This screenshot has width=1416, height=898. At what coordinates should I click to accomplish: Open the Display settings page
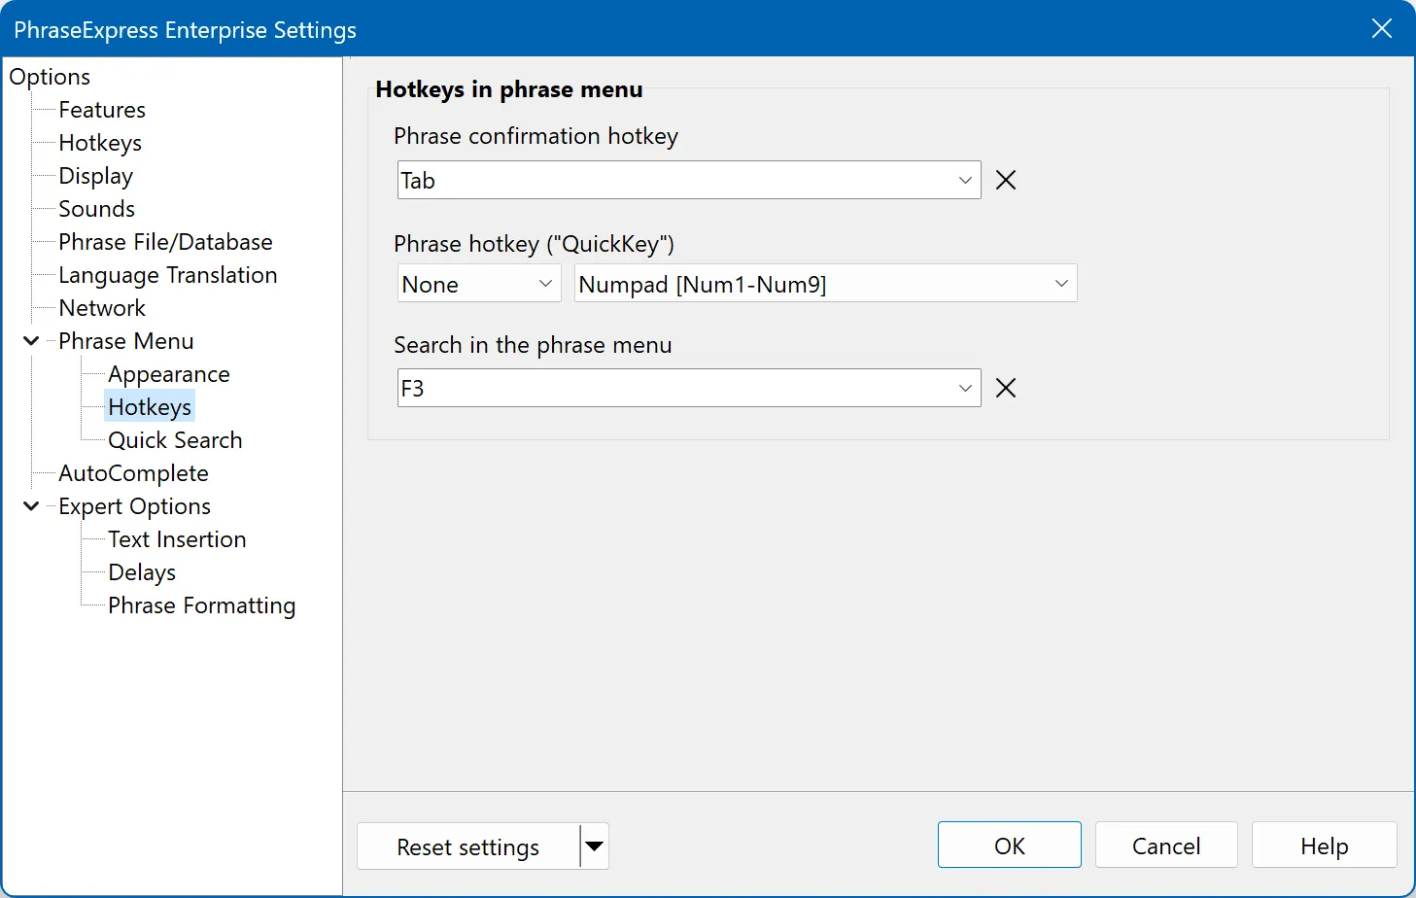pyautogui.click(x=95, y=176)
